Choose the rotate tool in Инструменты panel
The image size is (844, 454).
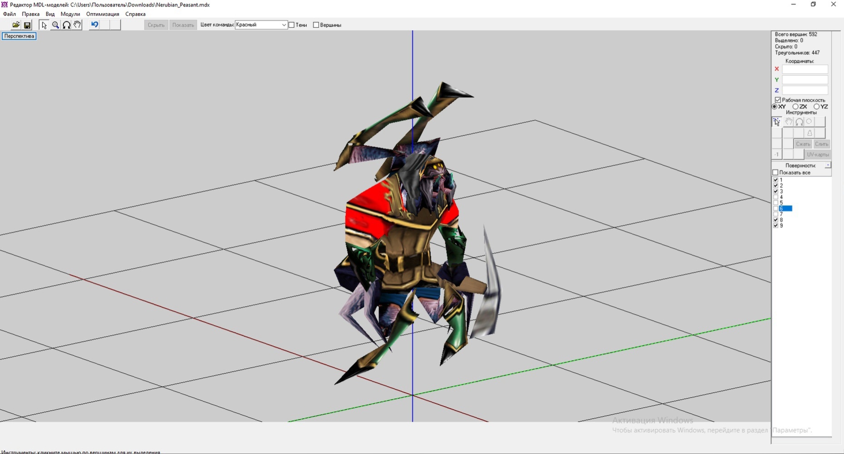coord(799,122)
